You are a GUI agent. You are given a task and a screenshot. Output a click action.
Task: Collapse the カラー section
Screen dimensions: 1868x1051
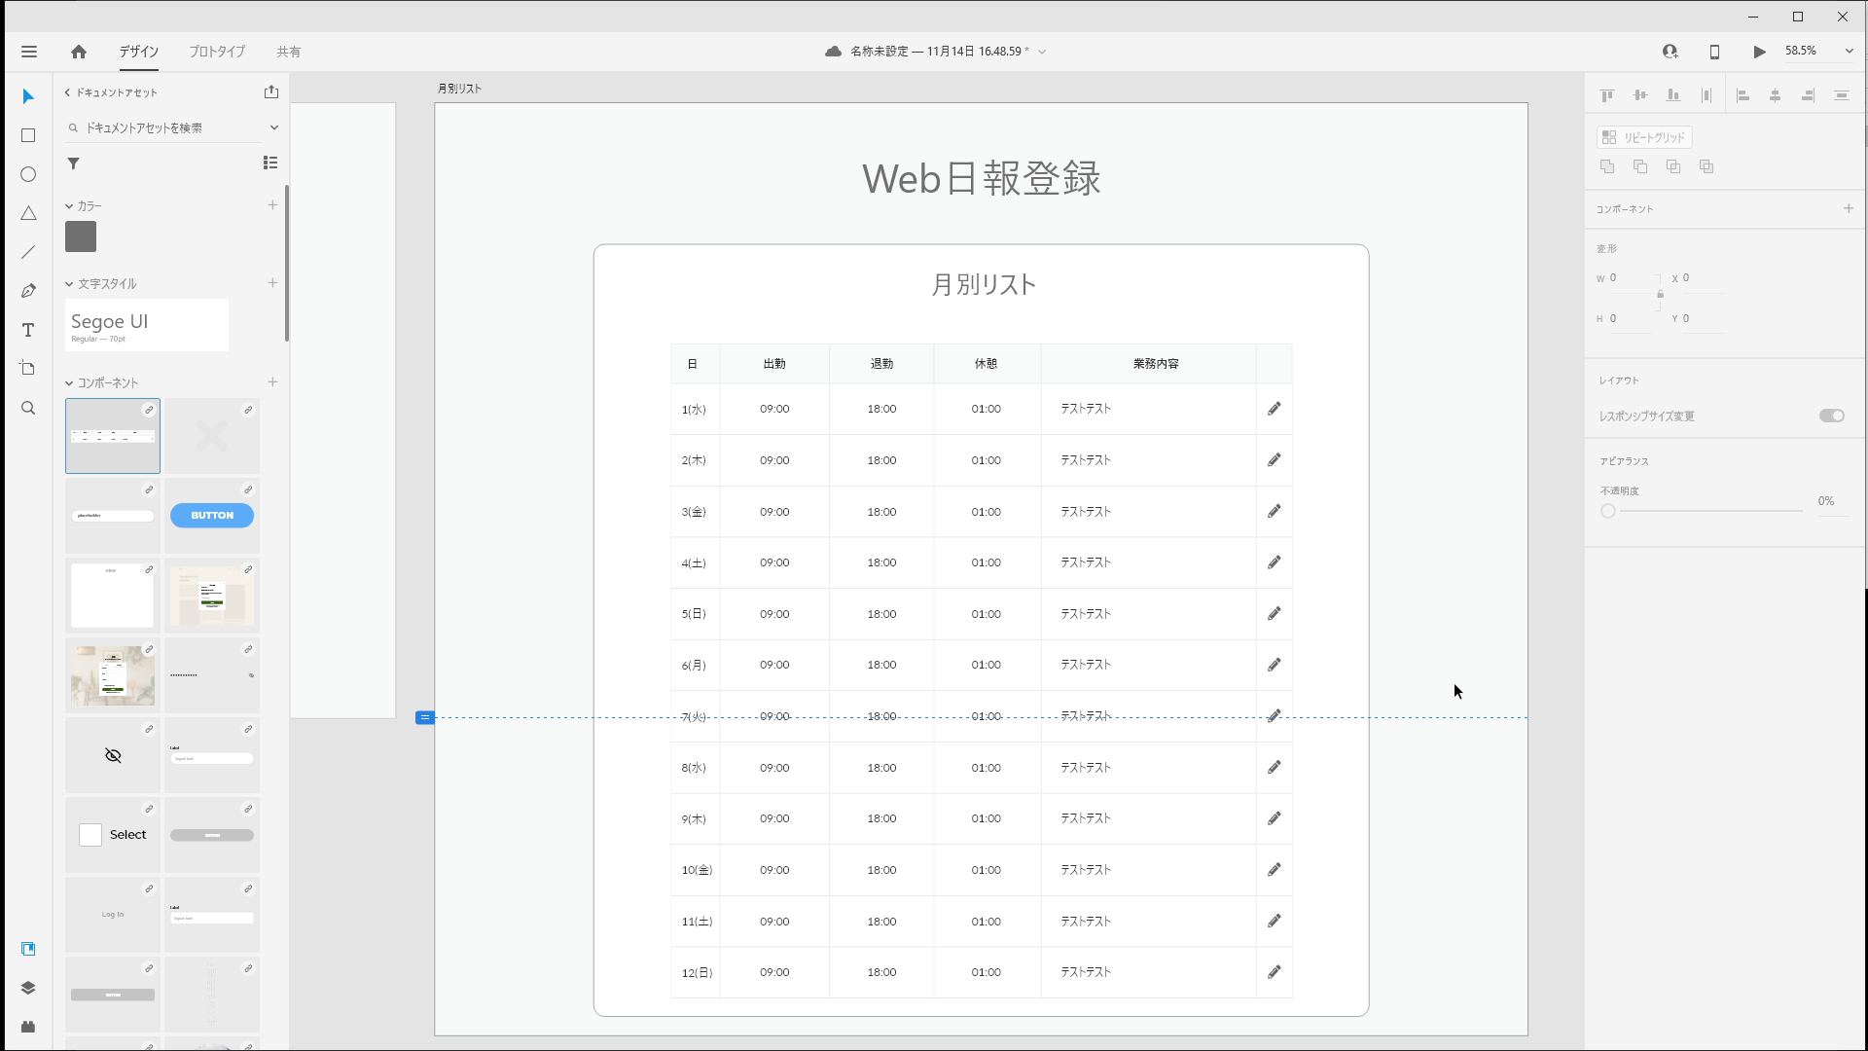[69, 206]
